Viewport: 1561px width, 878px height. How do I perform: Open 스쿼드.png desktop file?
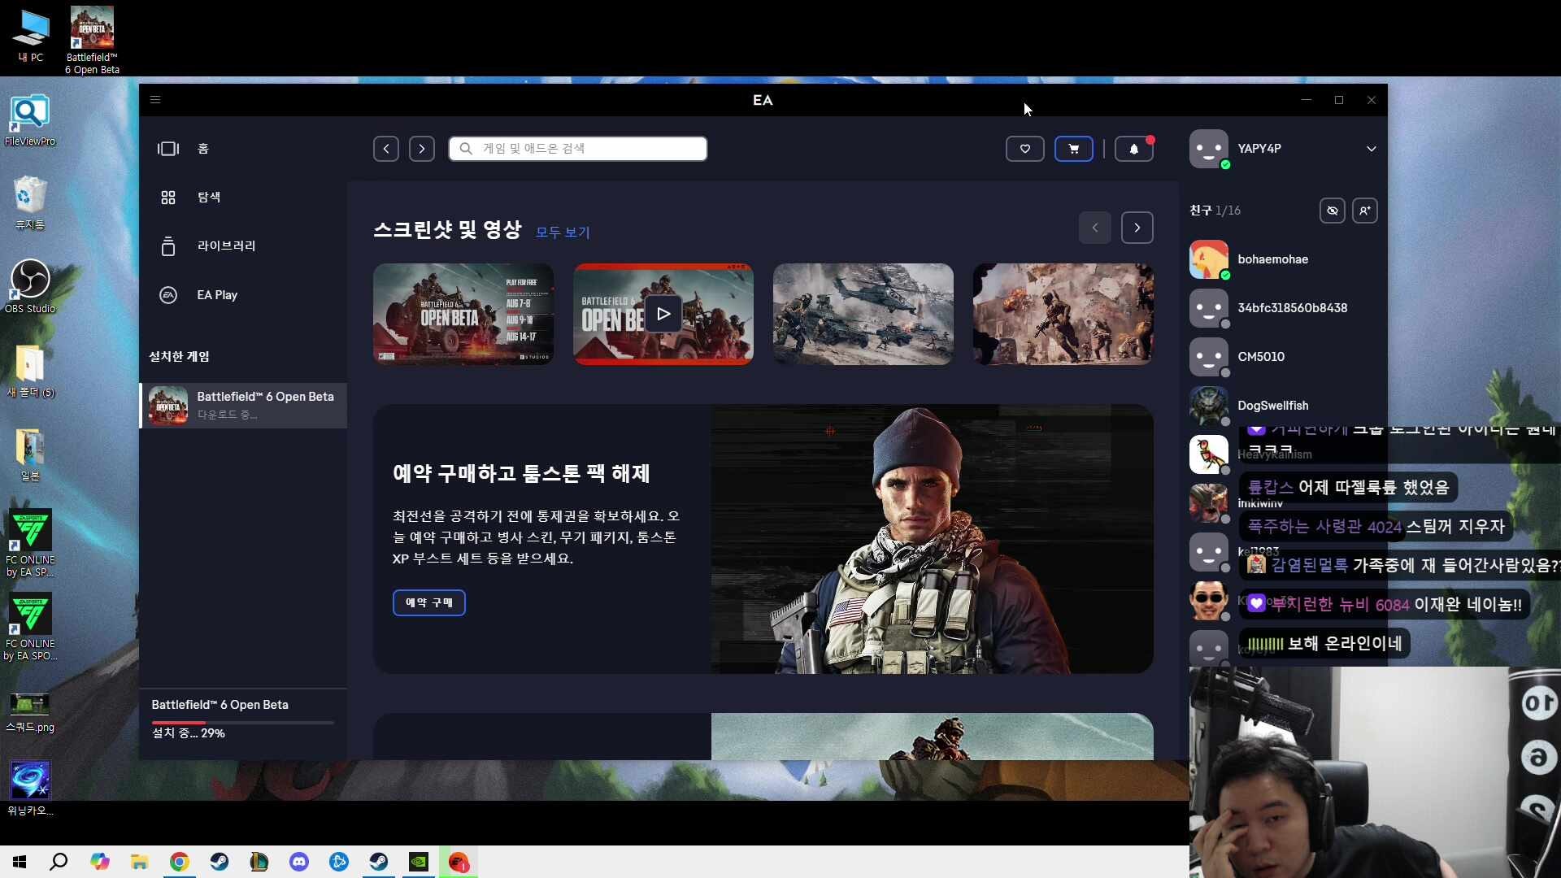point(30,711)
